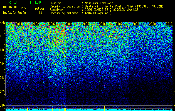The height and width of the screenshot is (111, 175).
Task: Click the meteor count 13
Action: pos(40,13)
